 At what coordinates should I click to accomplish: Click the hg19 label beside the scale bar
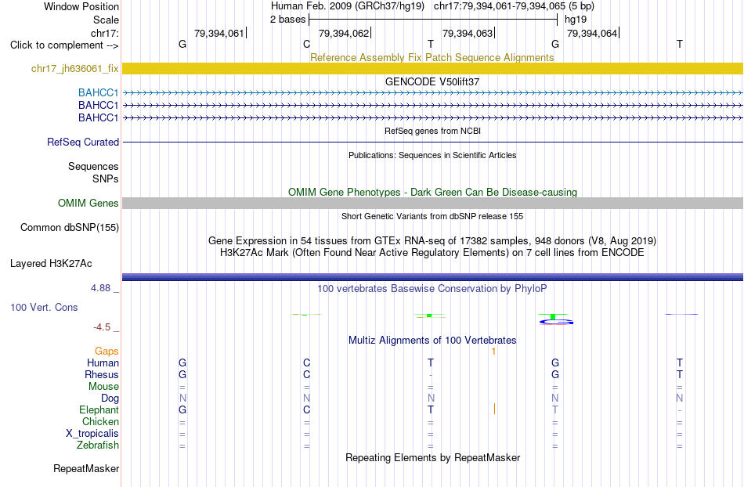point(576,20)
